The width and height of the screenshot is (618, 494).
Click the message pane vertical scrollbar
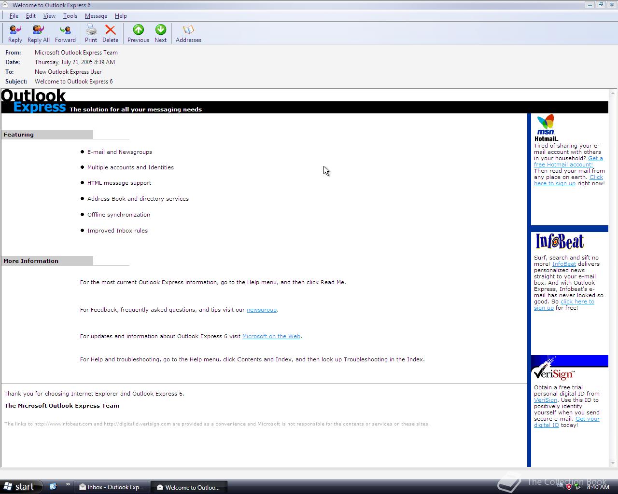coord(613,278)
